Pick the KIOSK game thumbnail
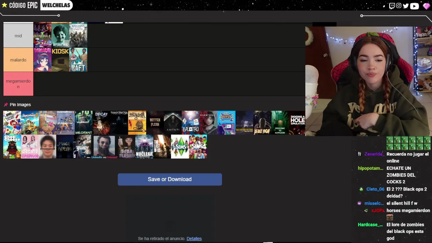 pos(60,60)
